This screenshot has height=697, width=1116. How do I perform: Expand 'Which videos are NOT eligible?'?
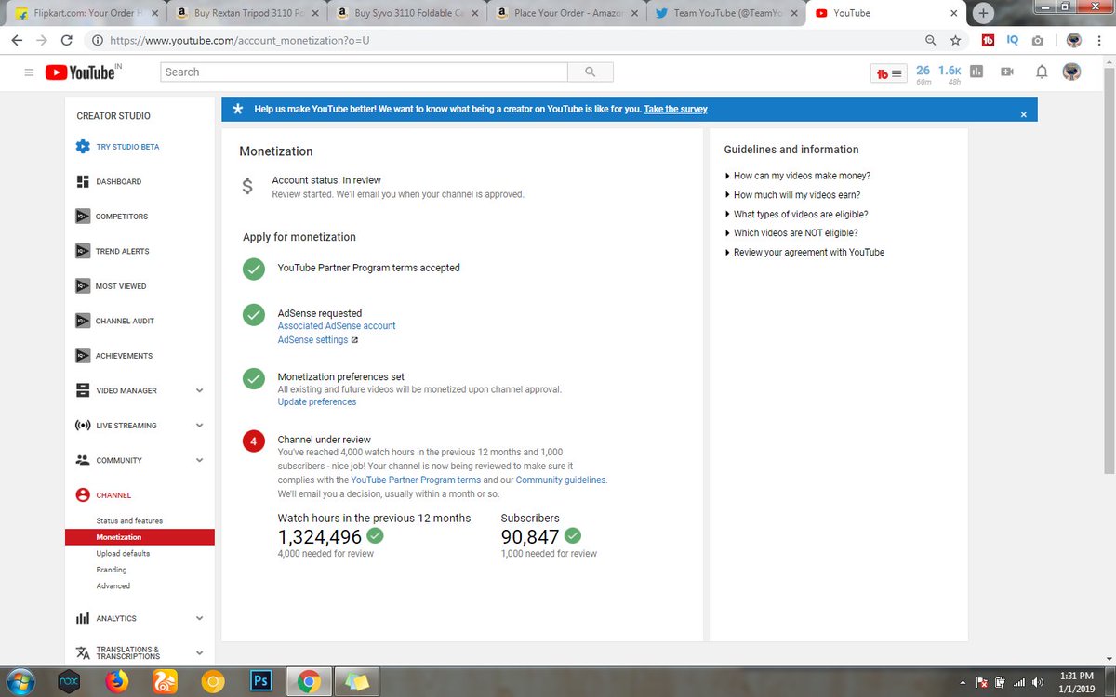click(795, 233)
